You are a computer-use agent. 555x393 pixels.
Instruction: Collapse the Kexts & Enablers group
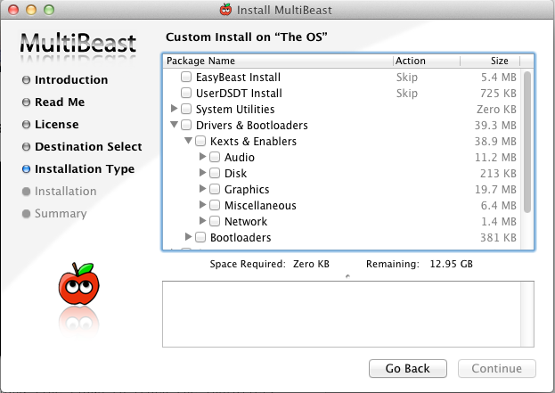[x=188, y=140]
